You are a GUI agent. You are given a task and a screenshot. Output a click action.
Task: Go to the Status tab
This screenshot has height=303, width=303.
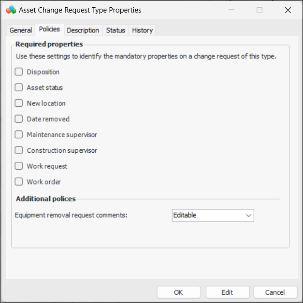click(x=115, y=30)
